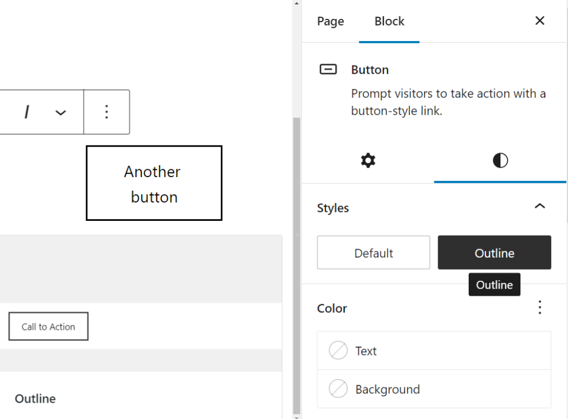Switch to the Page tab
The width and height of the screenshot is (568, 419).
(331, 21)
